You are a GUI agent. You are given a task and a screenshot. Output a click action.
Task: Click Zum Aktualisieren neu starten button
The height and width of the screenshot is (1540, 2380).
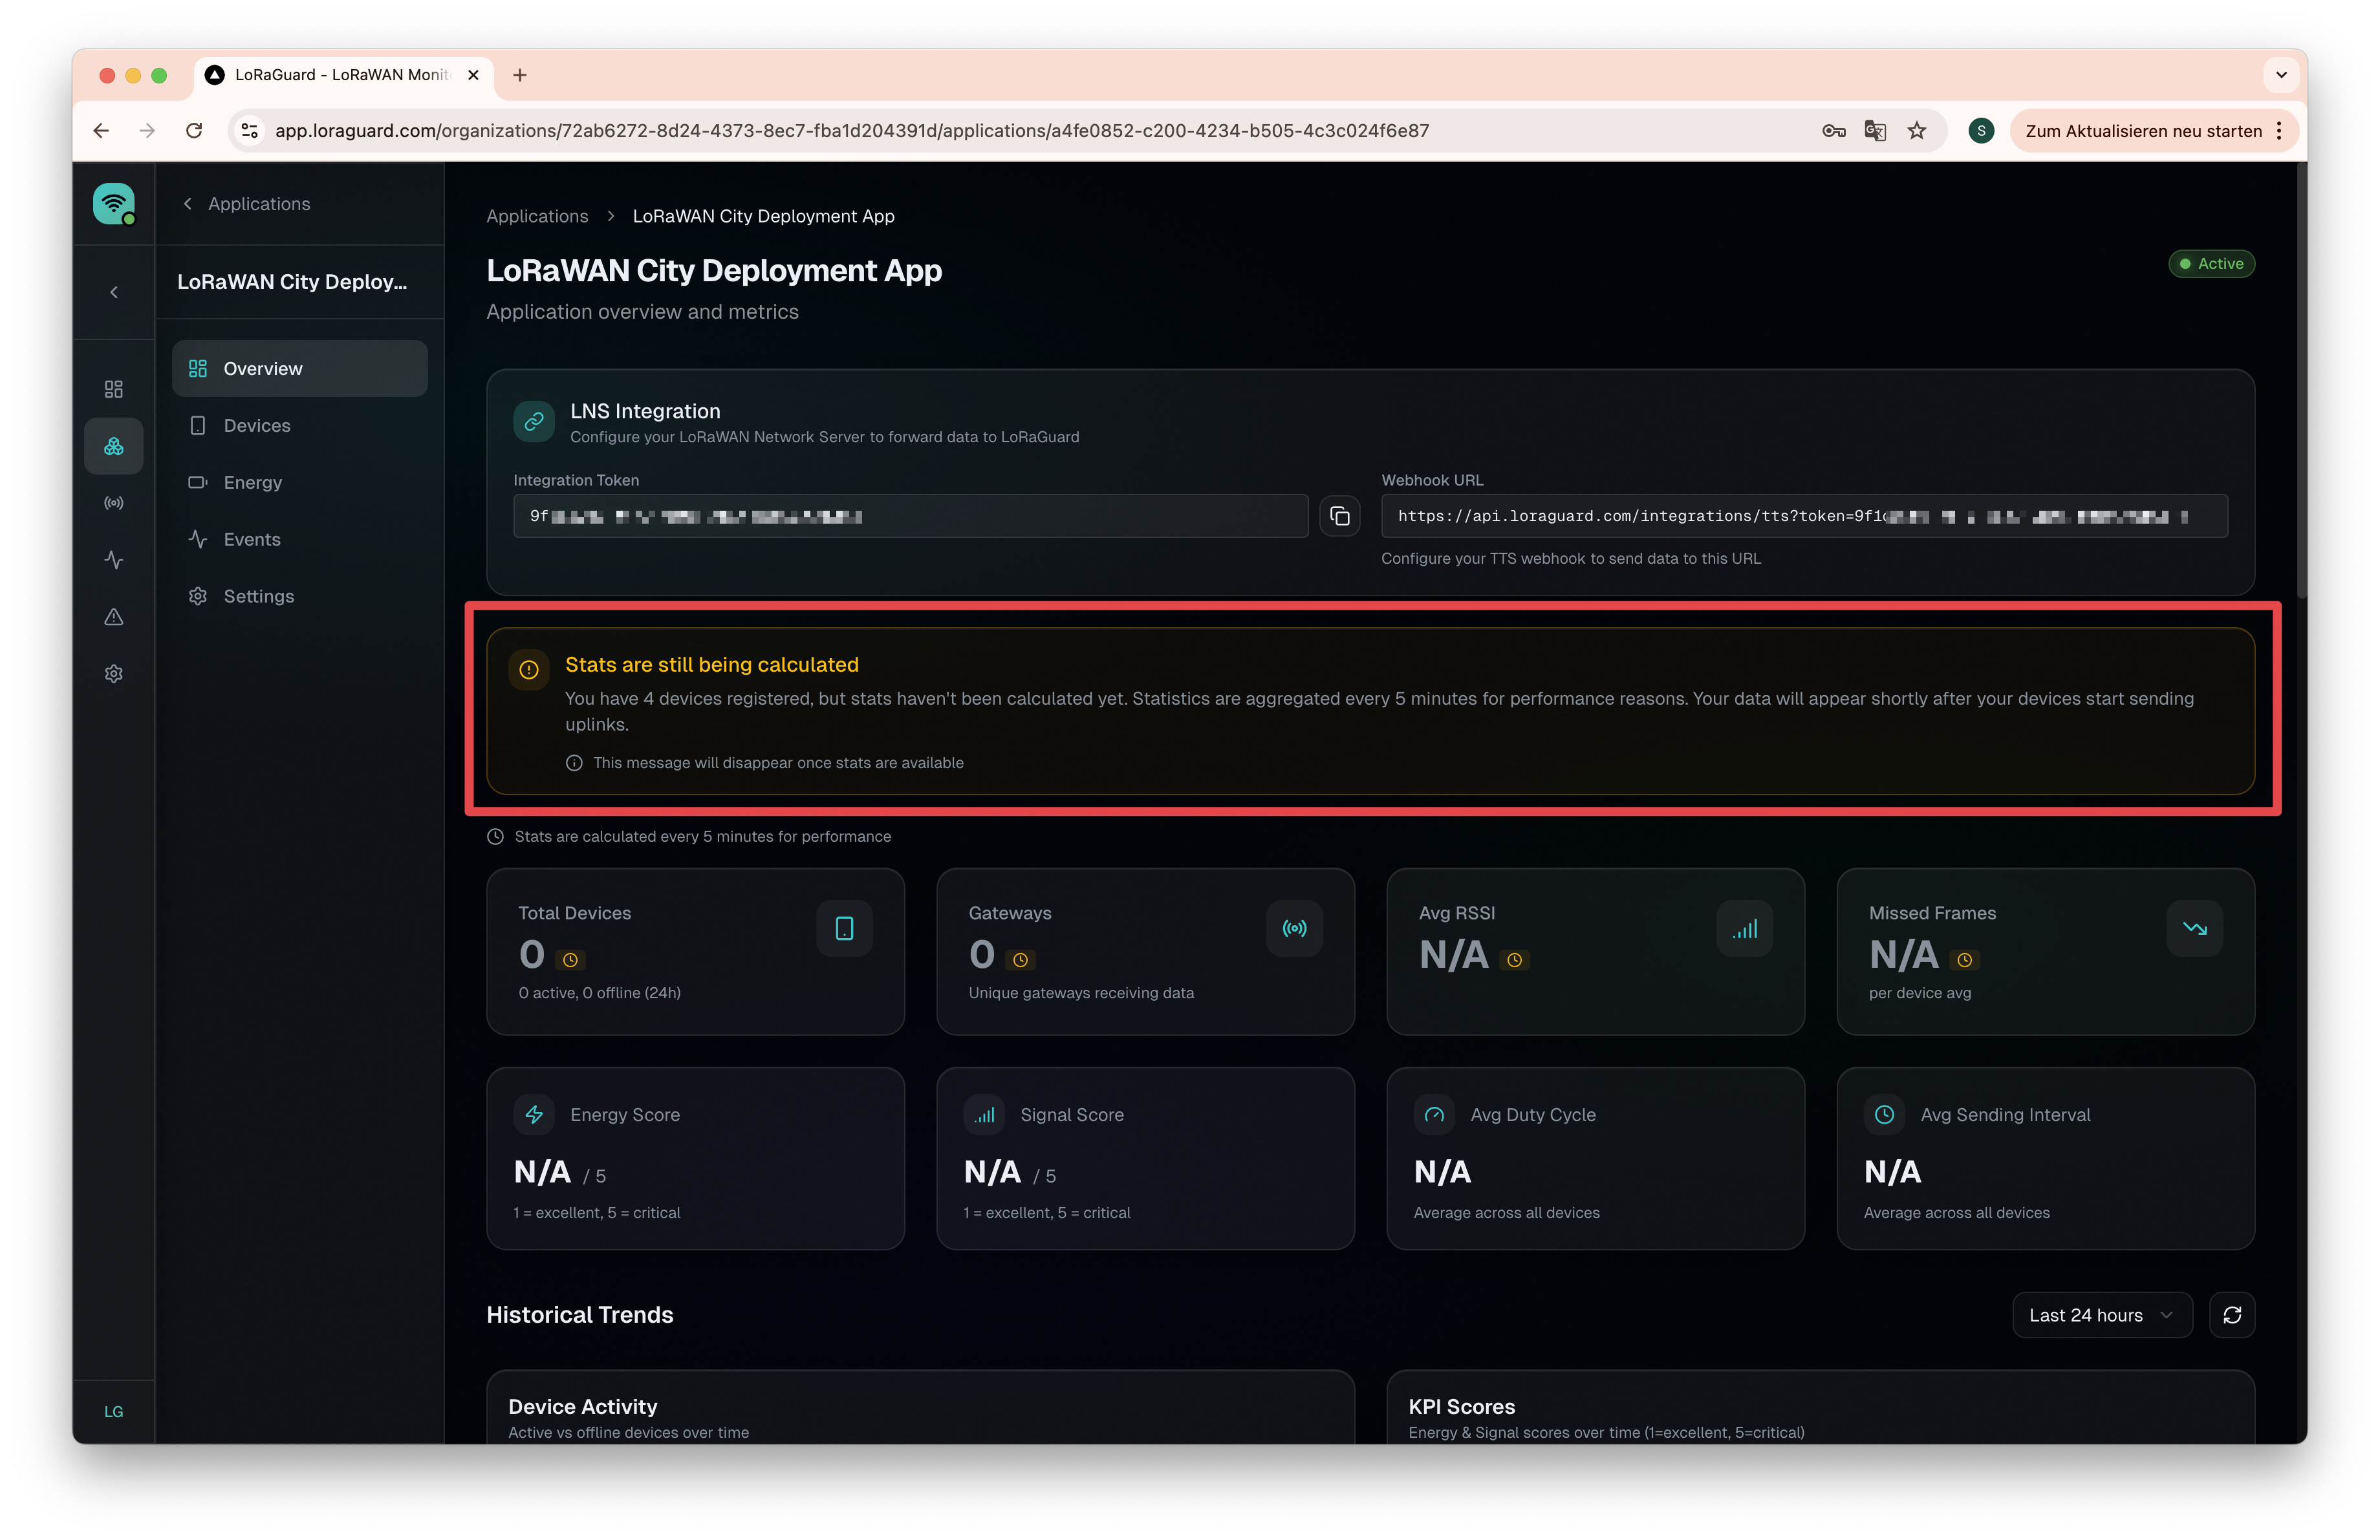(2142, 131)
